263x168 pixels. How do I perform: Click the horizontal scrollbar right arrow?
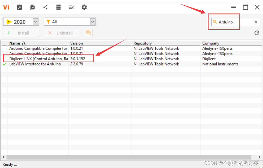click(x=259, y=157)
